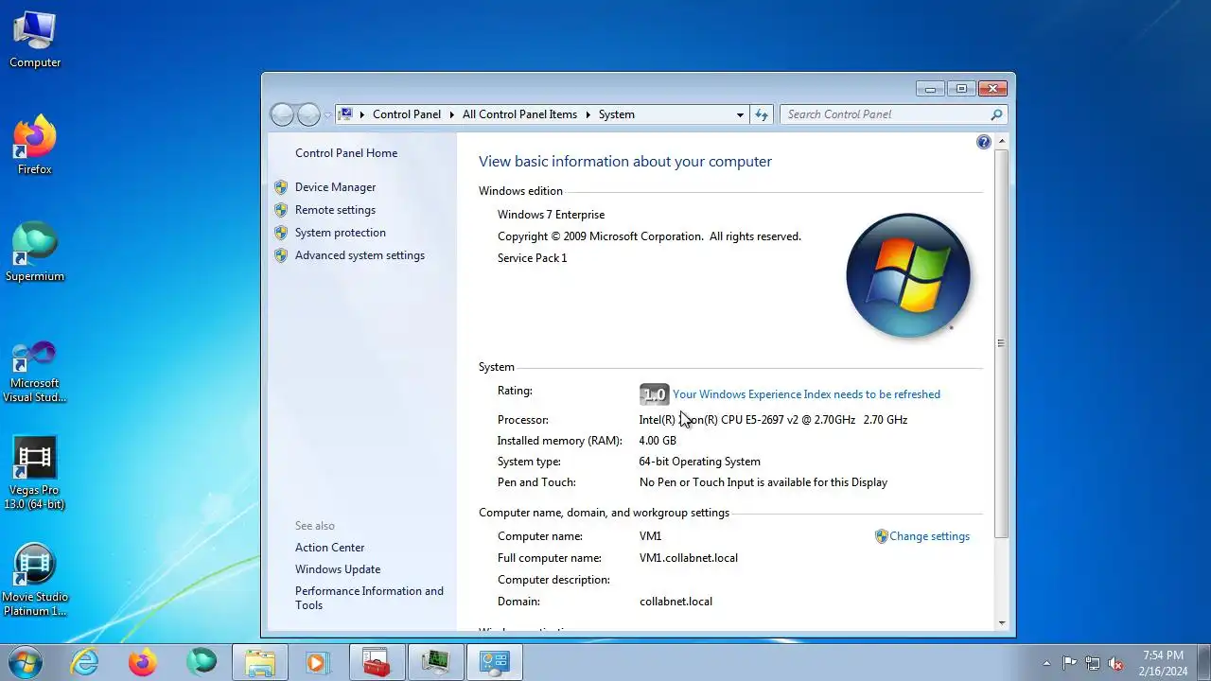
Task: Launch Firefox from the taskbar
Action: tap(143, 662)
